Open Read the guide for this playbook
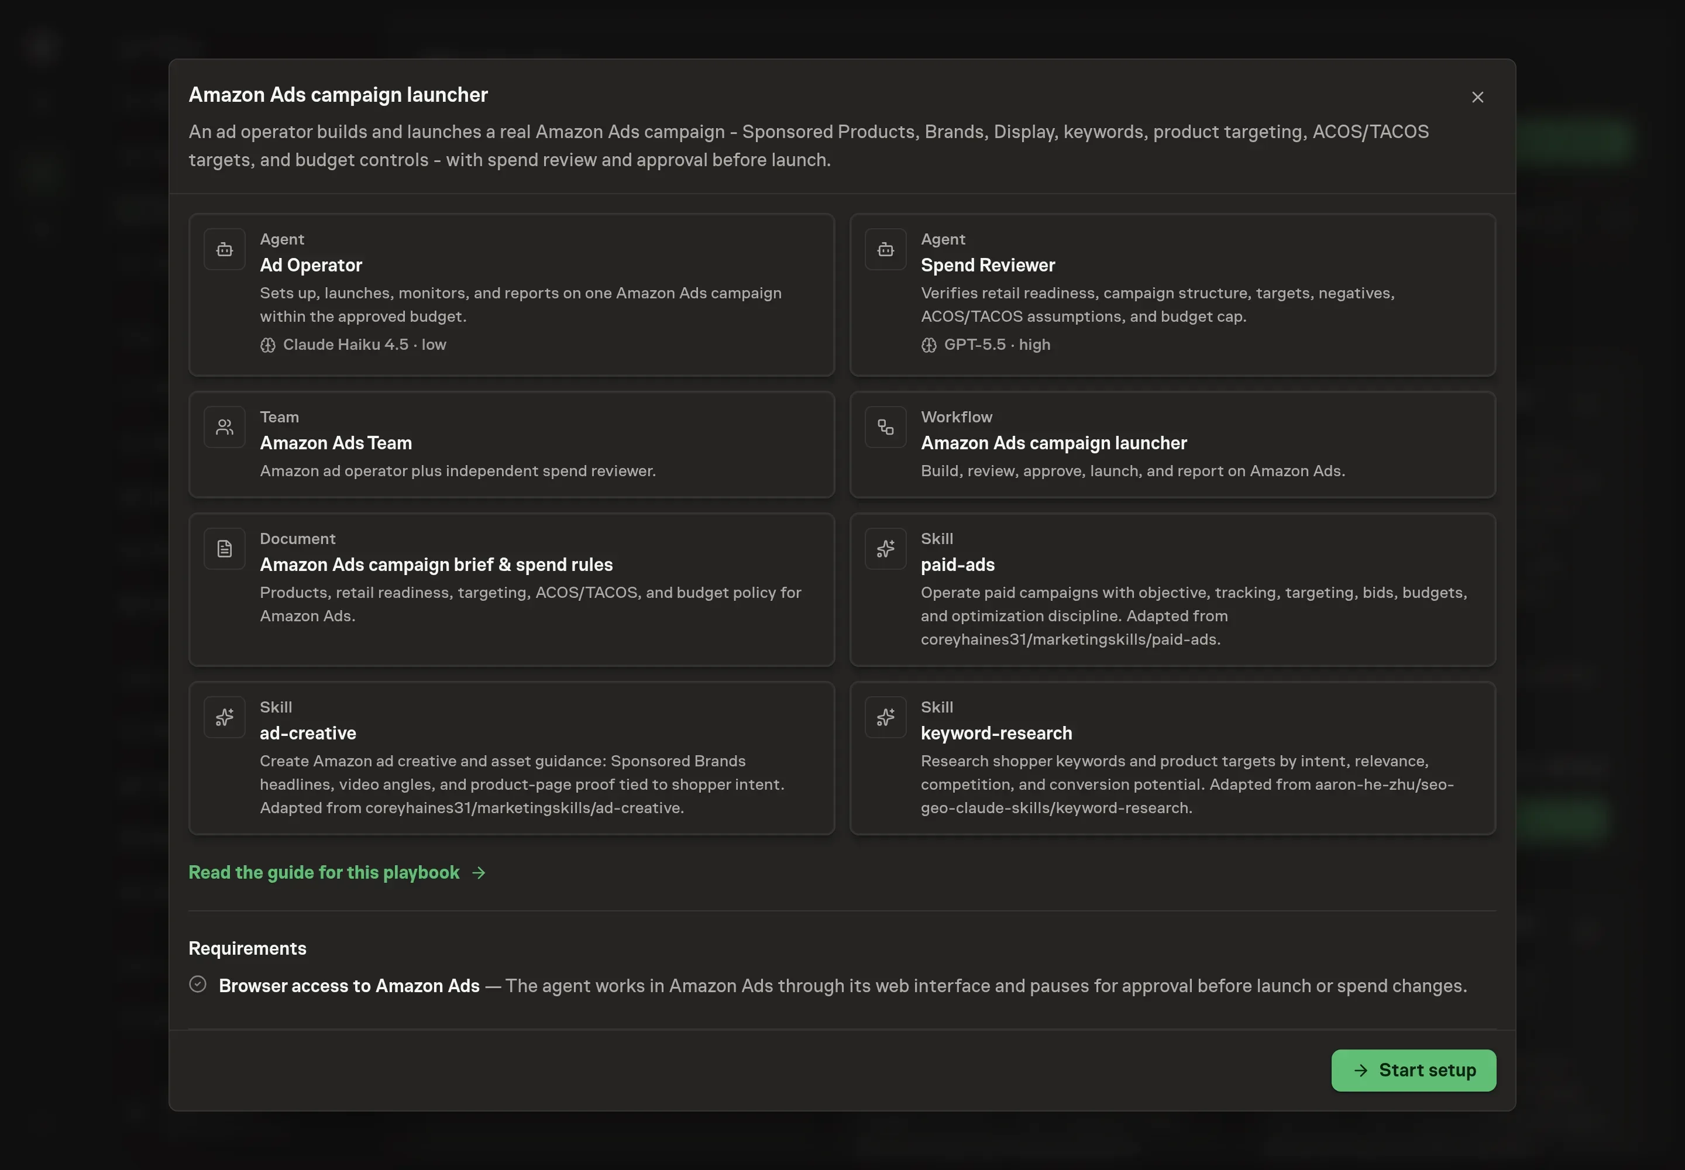This screenshot has width=1685, height=1170. click(336, 872)
